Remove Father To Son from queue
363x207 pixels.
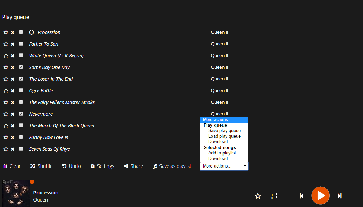[13, 44]
